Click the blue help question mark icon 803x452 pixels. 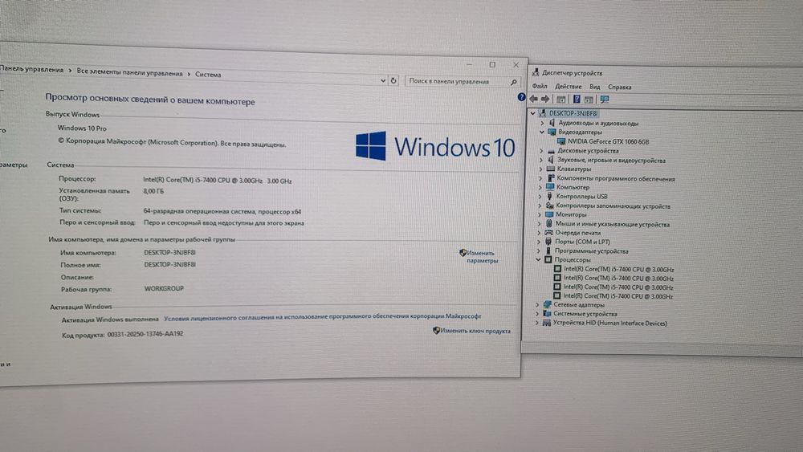(x=521, y=97)
